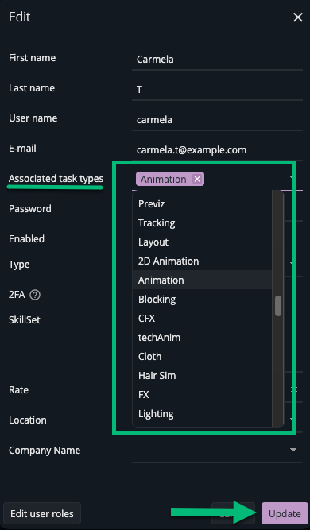
Task: Open the 2FA help icon
Action: pyautogui.click(x=35, y=295)
